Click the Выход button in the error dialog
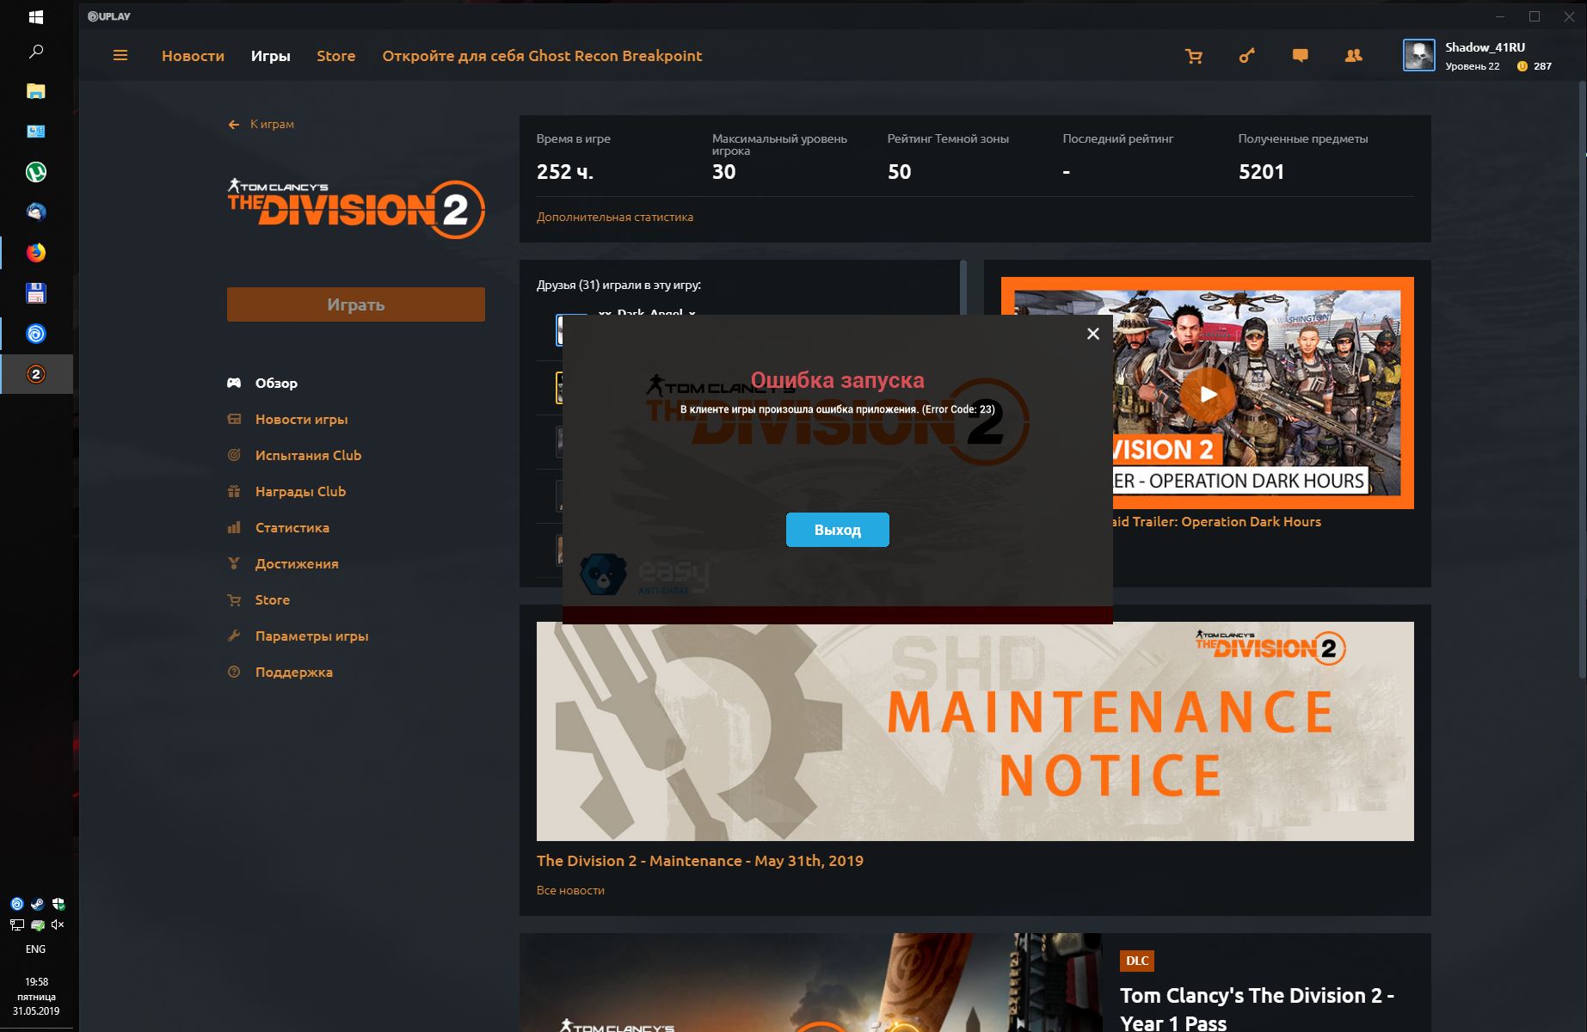The height and width of the screenshot is (1032, 1587). pos(837,530)
